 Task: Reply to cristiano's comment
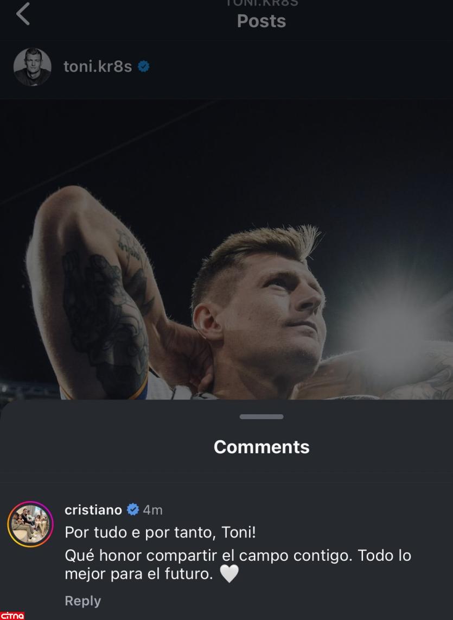pyautogui.click(x=82, y=601)
